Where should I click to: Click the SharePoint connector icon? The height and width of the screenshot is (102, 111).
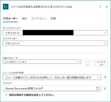pyautogui.click(x=6, y=7)
